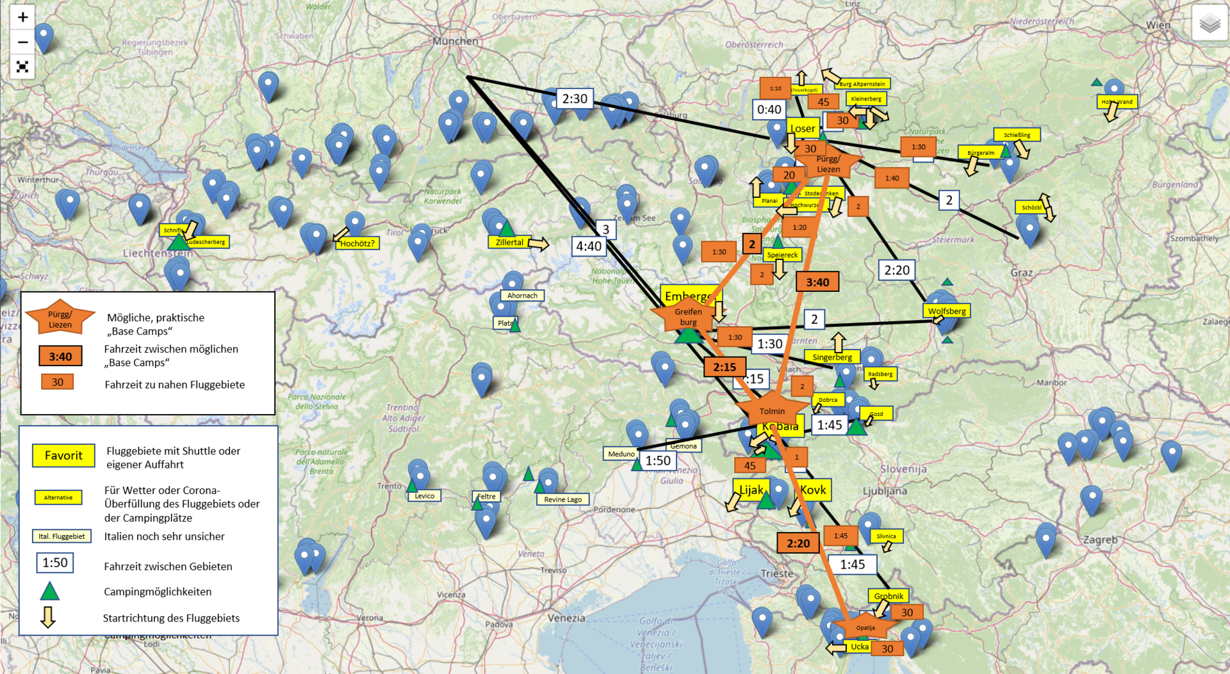Open the map layers switcher

coord(1209,23)
